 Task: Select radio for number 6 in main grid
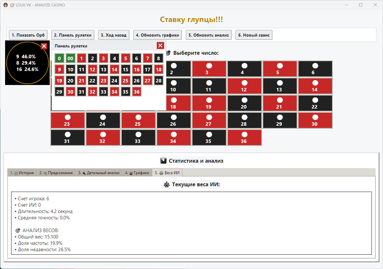pos(315,66)
